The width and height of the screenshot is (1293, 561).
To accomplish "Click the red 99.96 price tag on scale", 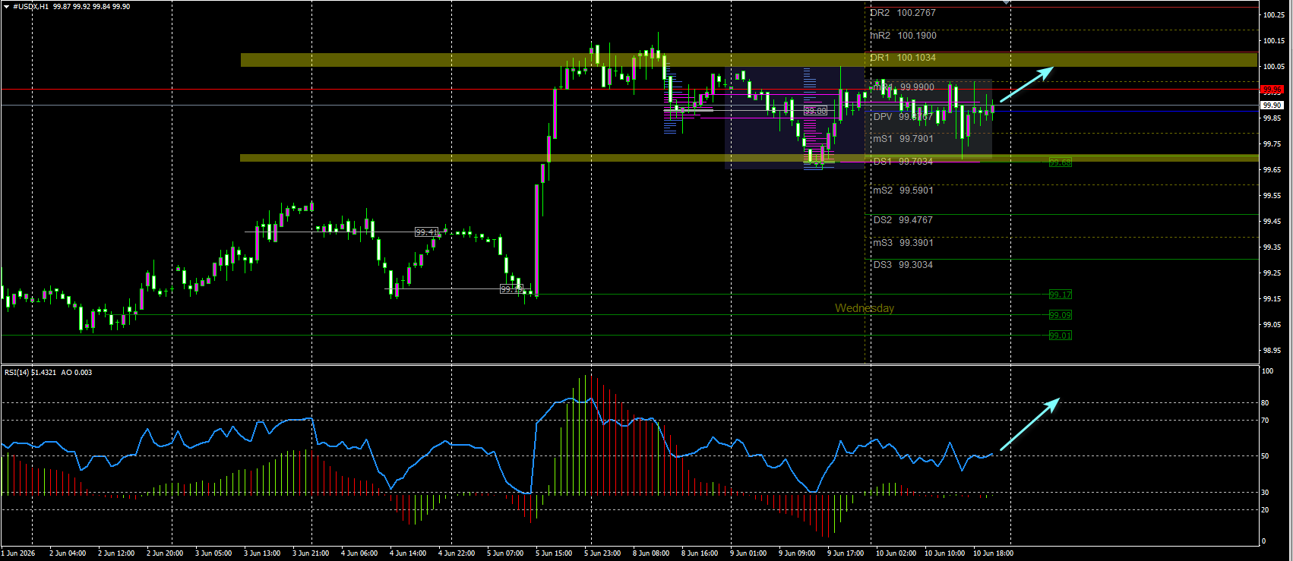I will pyautogui.click(x=1272, y=90).
